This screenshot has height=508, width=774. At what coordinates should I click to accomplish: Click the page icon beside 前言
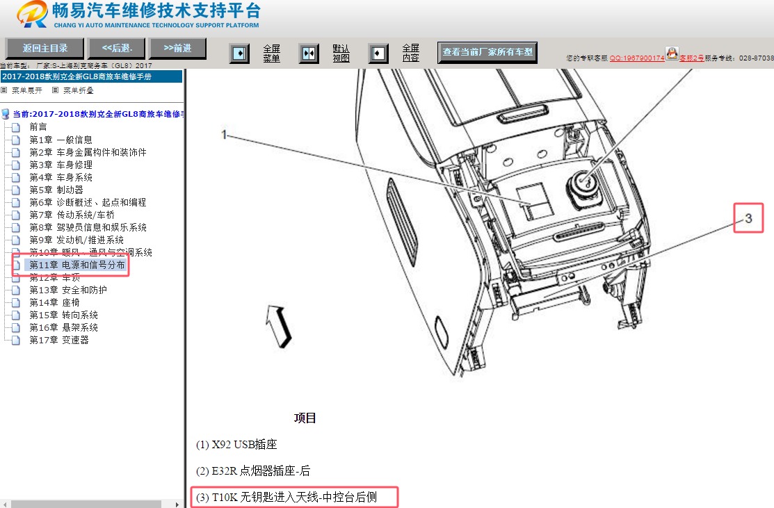click(x=16, y=127)
